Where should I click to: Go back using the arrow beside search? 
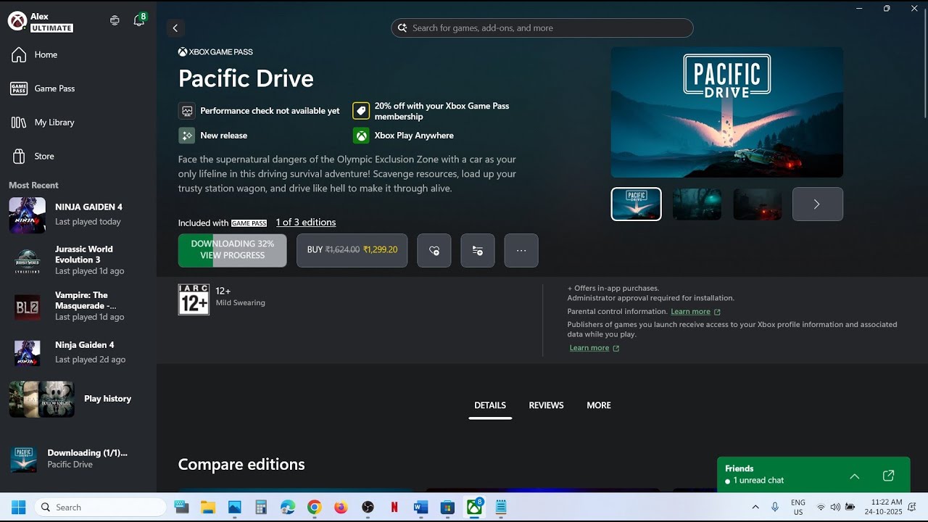coord(175,28)
